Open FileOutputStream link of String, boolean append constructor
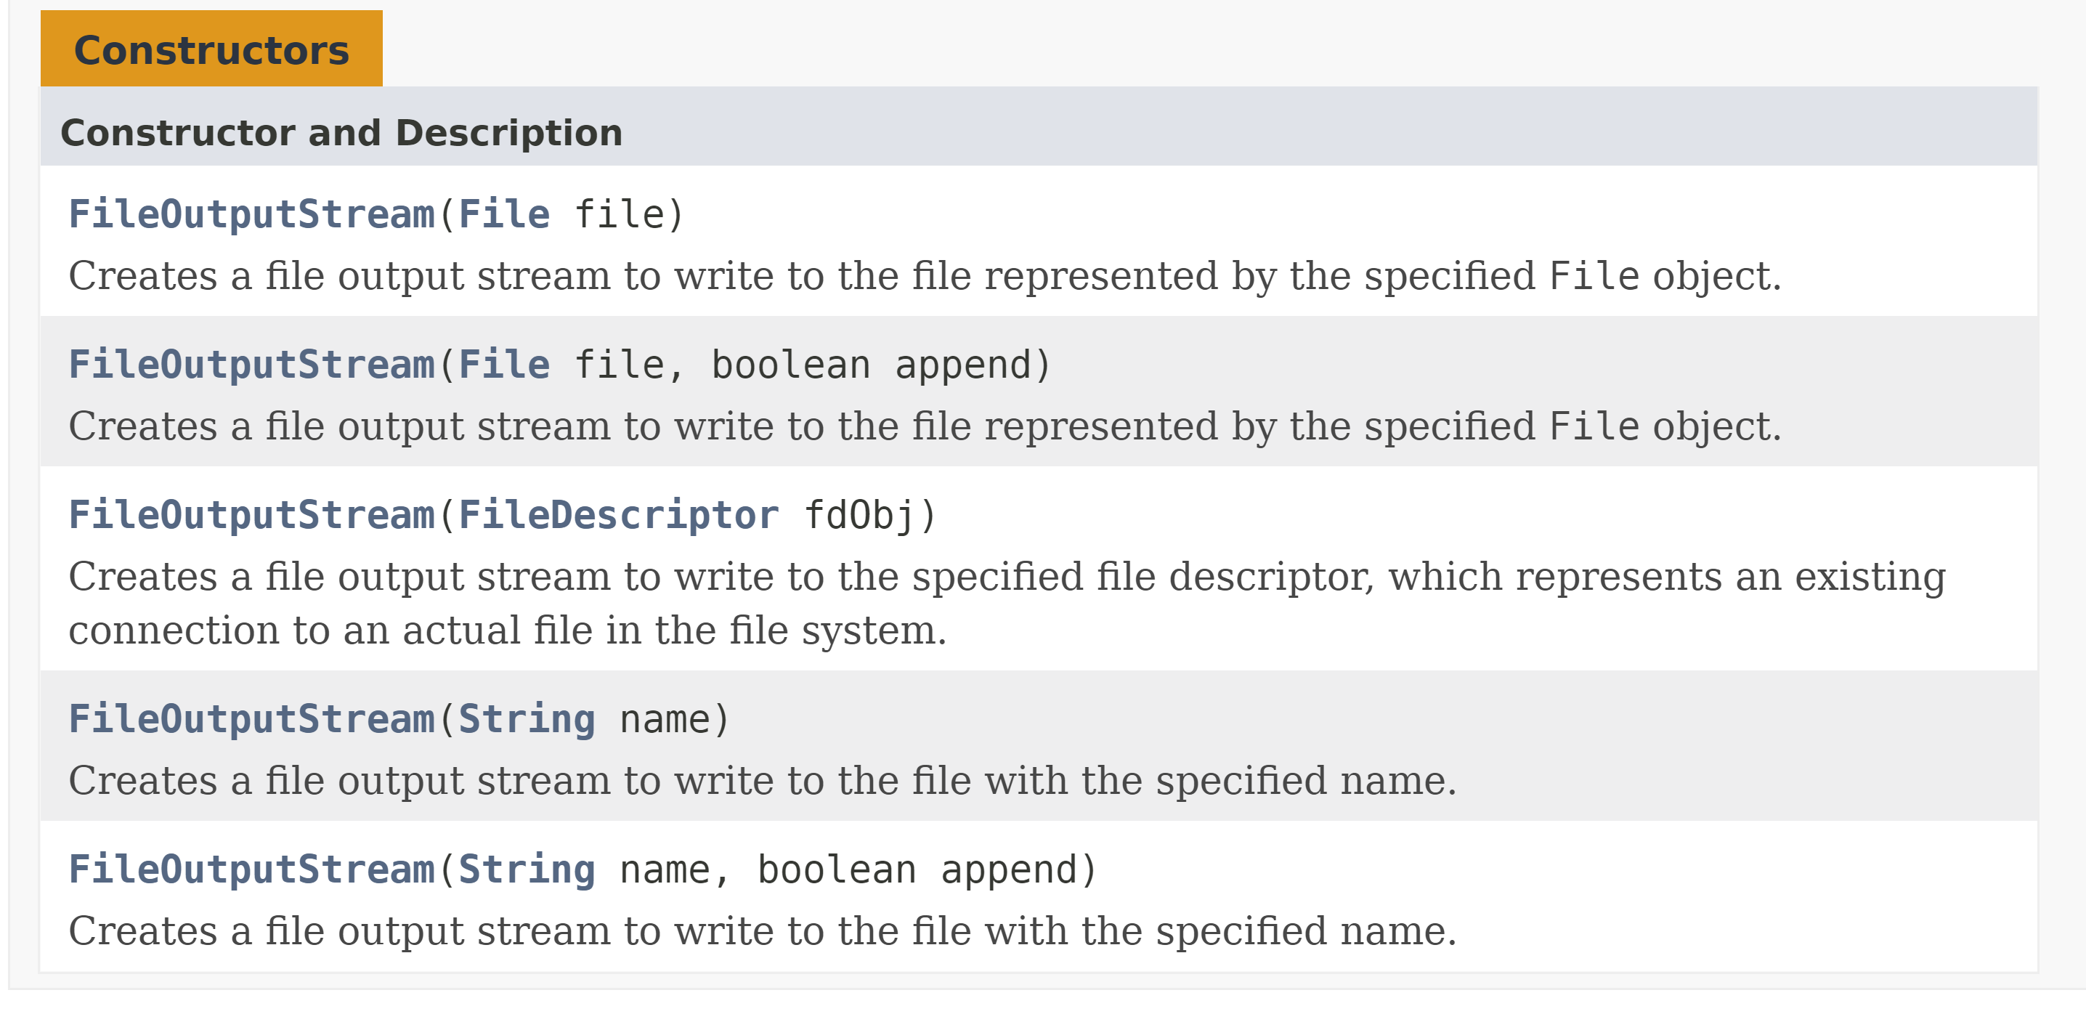Image resolution: width=2086 pixels, height=1022 pixels. [252, 869]
